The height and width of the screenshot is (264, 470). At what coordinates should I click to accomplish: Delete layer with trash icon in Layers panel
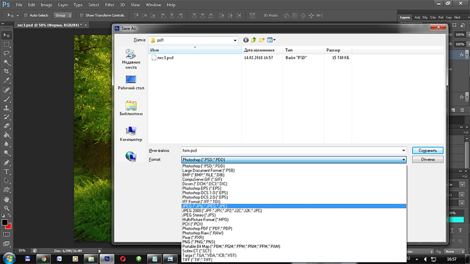point(462,110)
